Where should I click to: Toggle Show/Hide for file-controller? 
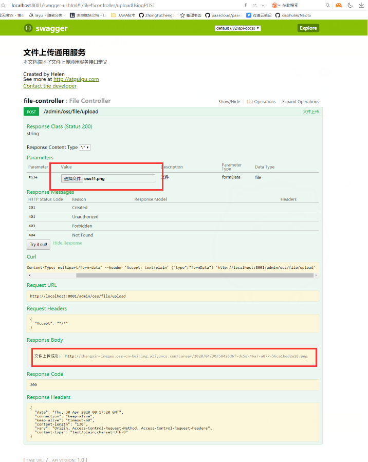(x=229, y=102)
